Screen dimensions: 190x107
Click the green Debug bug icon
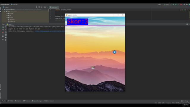(176, 4)
